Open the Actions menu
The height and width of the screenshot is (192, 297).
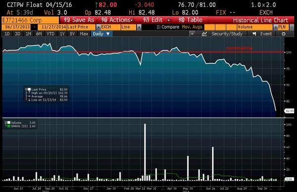(117, 20)
